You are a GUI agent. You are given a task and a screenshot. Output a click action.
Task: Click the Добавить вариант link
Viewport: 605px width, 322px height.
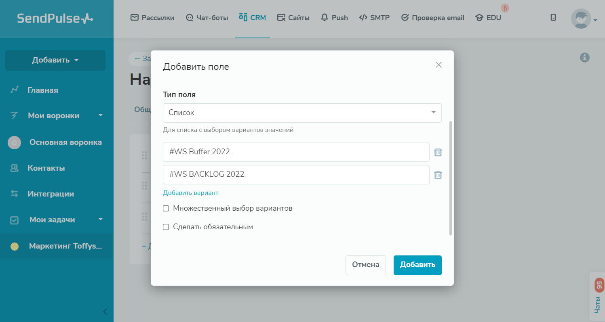[190, 193]
